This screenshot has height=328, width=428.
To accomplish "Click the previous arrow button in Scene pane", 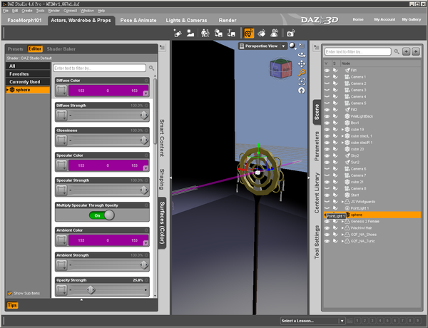I will coord(406,51).
